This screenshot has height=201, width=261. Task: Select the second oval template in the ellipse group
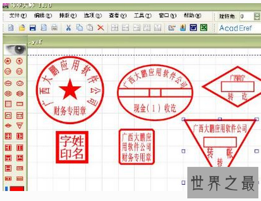tap(19, 83)
